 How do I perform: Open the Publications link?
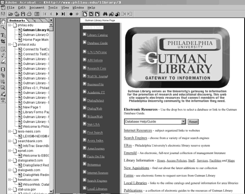pos(133,190)
